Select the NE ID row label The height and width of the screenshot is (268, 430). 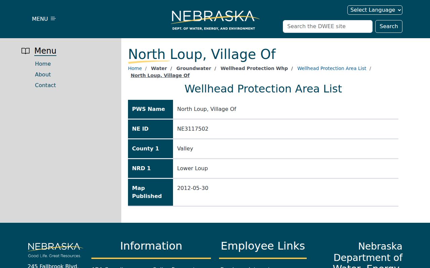tap(150, 129)
